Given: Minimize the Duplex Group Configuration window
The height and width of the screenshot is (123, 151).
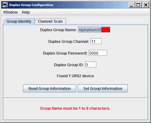Looking at the screenshot, I should [x=132, y=5].
